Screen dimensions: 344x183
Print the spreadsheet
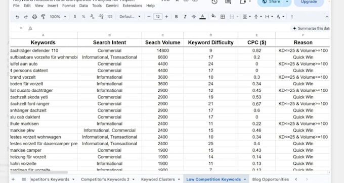click(34, 17)
